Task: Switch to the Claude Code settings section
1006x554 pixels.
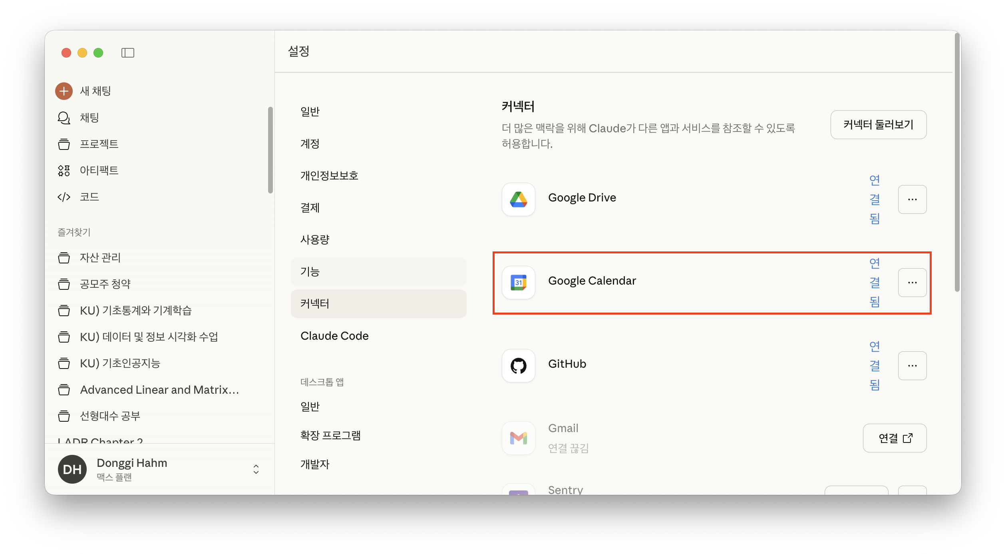Action: click(334, 336)
